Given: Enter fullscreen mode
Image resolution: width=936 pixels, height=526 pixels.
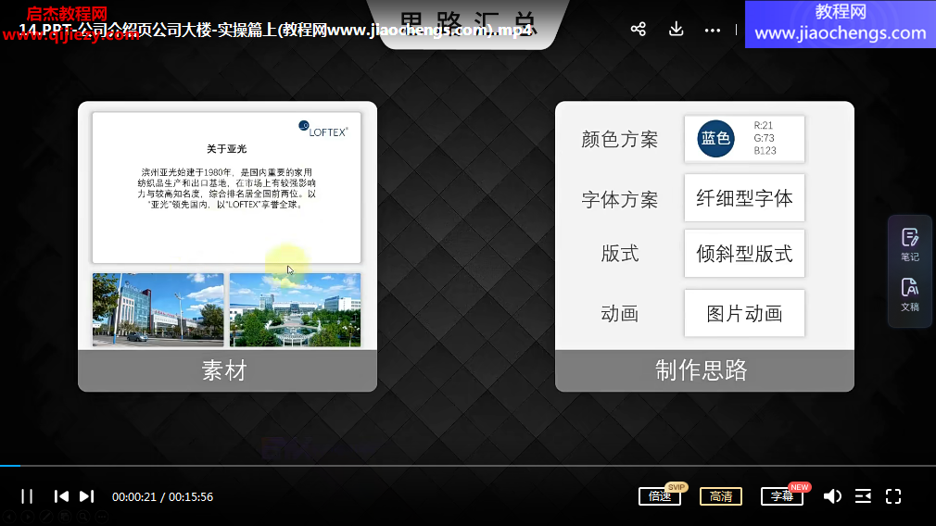Looking at the screenshot, I should [x=893, y=496].
